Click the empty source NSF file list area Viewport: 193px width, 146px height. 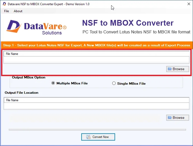(x=96, y=60)
